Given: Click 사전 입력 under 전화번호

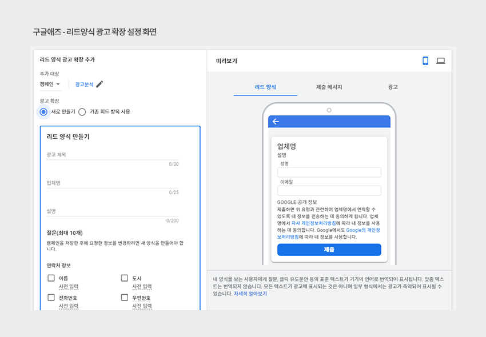Looking at the screenshot, I should point(69,306).
